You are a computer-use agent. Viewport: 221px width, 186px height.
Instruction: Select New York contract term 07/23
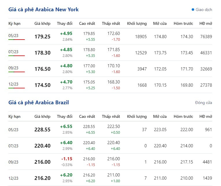point(13,52)
